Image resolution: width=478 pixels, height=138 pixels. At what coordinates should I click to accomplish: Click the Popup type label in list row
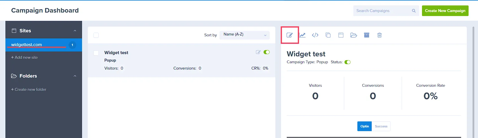pyautogui.click(x=110, y=60)
